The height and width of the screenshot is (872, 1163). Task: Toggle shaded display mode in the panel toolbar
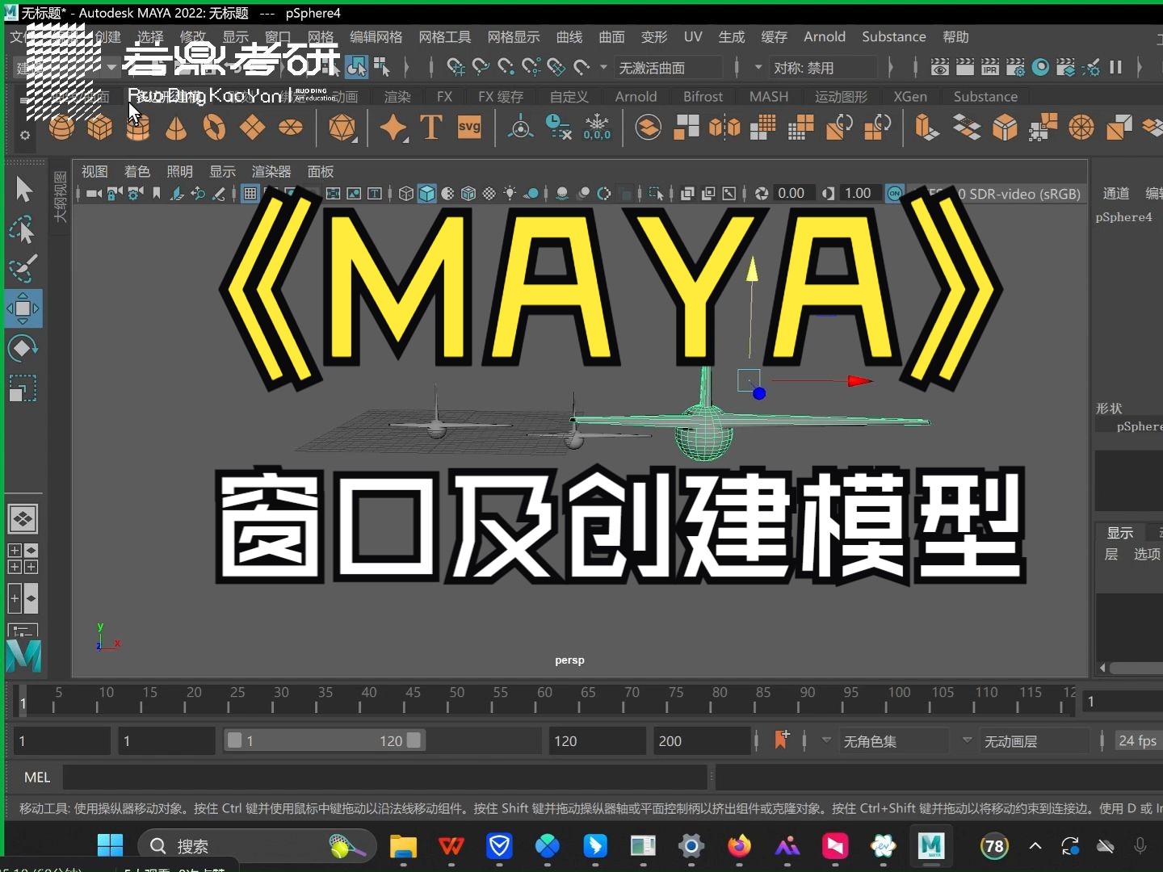coord(426,194)
